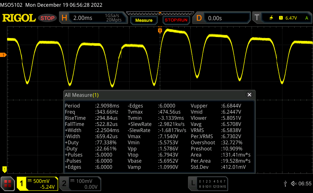Open logic analyzer L icon
The width and height of the screenshot is (313, 193).
point(193,183)
